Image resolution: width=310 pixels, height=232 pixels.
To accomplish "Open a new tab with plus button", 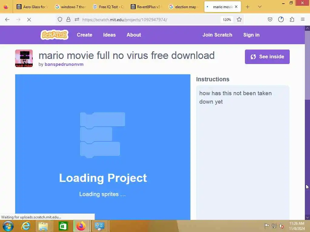I will (248, 7).
